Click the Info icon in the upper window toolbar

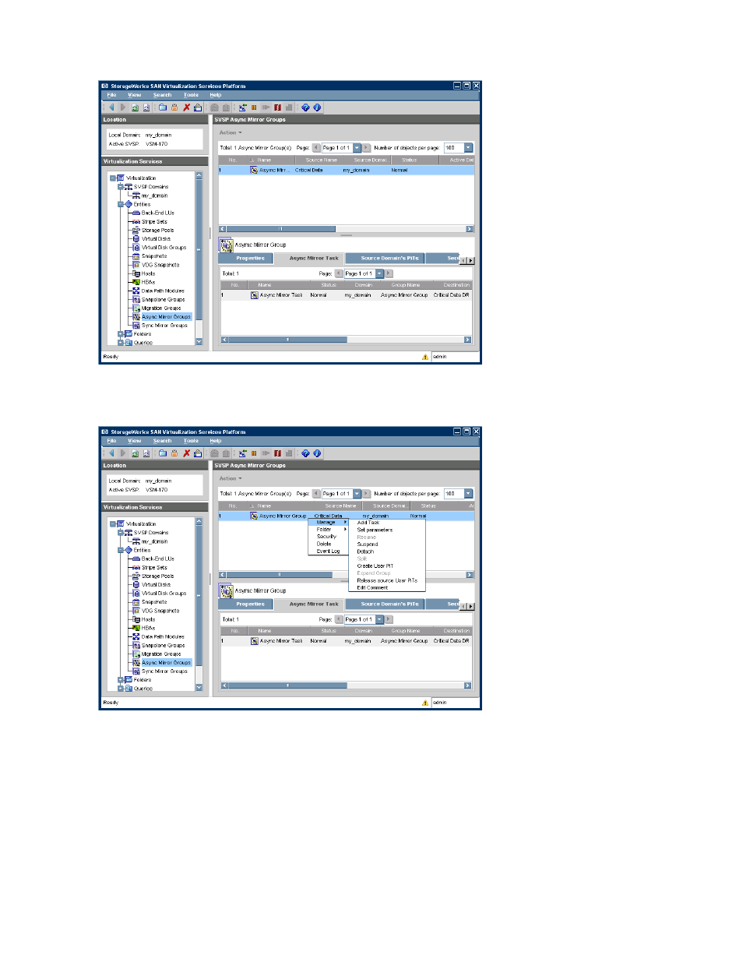317,107
